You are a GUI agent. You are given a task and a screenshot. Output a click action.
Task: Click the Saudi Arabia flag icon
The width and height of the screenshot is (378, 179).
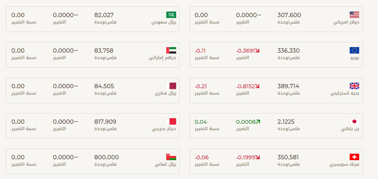point(171,15)
